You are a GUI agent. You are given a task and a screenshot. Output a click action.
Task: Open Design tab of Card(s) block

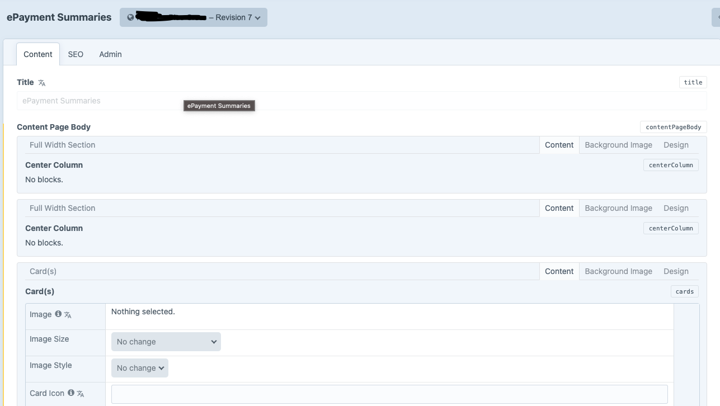[676, 271]
